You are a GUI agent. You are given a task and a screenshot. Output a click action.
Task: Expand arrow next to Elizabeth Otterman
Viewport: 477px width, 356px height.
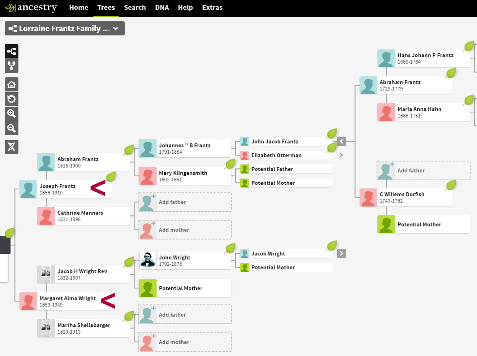coord(341,155)
